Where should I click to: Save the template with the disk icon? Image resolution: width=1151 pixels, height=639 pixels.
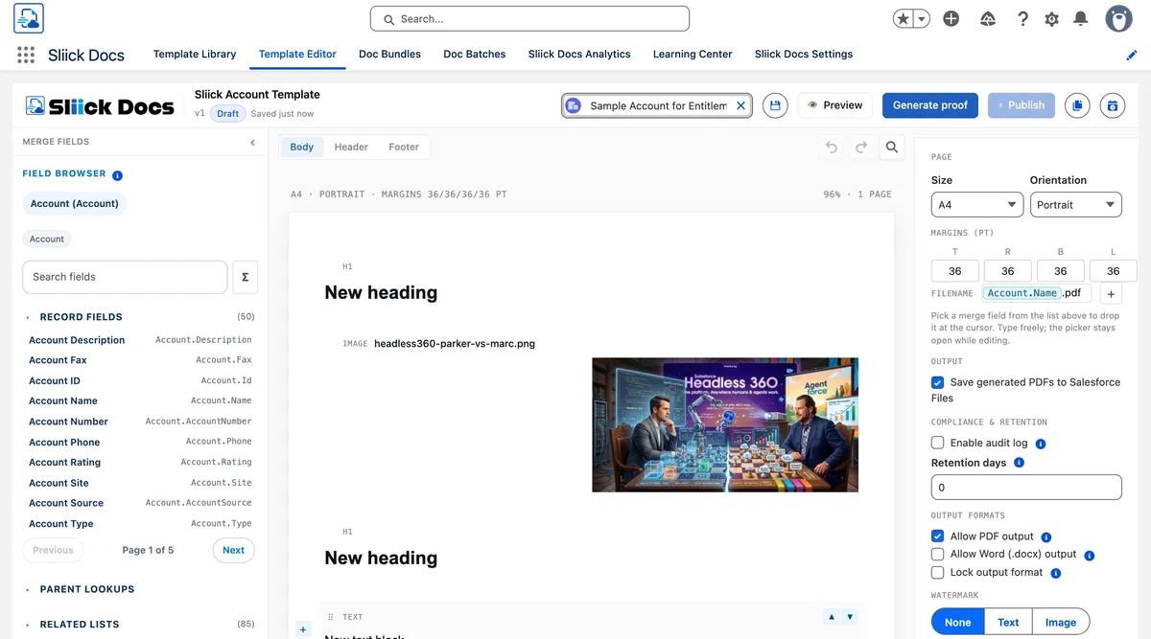pyautogui.click(x=775, y=105)
